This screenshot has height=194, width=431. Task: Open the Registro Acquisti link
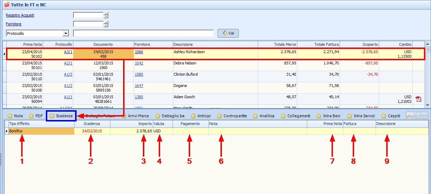(x=20, y=15)
